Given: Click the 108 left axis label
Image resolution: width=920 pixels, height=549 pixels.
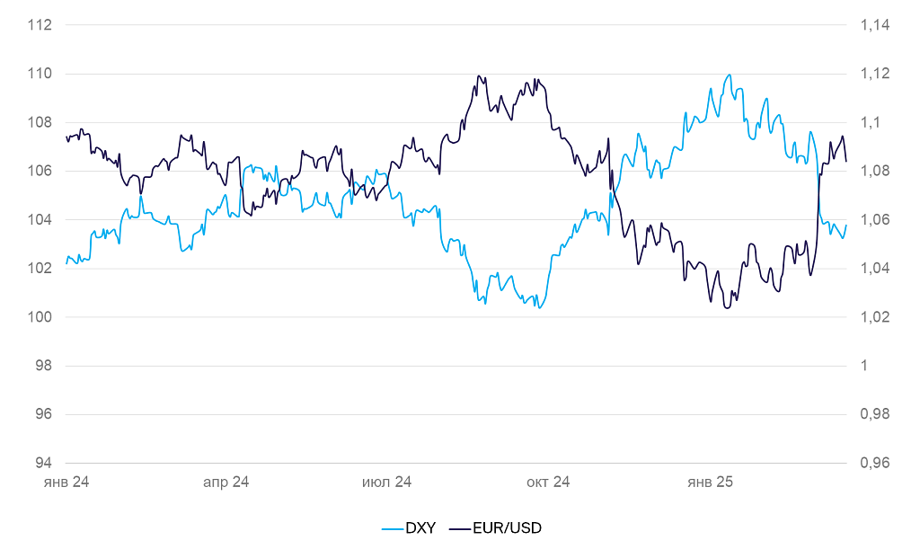Looking at the screenshot, I should tap(41, 122).
